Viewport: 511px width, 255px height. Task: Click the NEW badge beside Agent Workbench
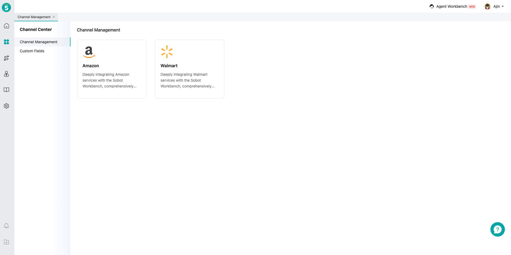pyautogui.click(x=472, y=7)
